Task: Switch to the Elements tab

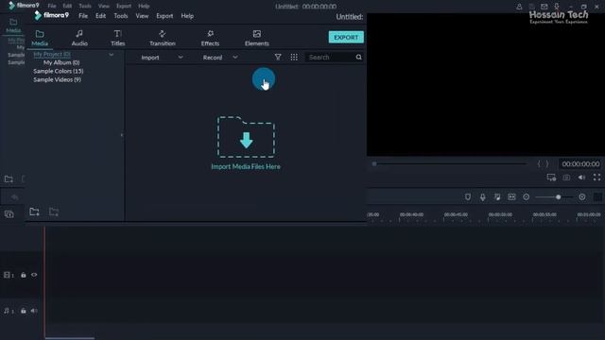Action: (x=256, y=38)
